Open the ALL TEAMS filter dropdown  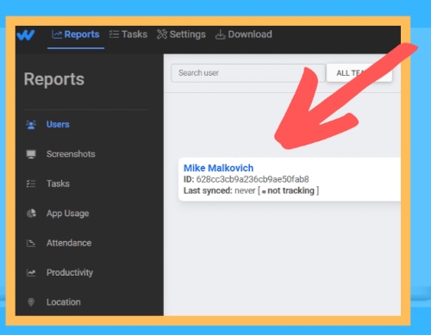pos(359,73)
